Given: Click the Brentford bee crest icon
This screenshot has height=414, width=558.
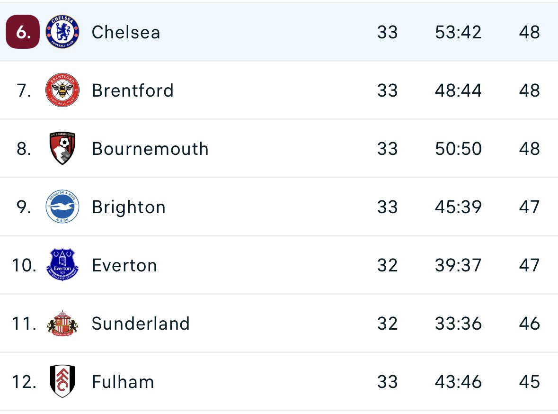Looking at the screenshot, I should (x=62, y=90).
